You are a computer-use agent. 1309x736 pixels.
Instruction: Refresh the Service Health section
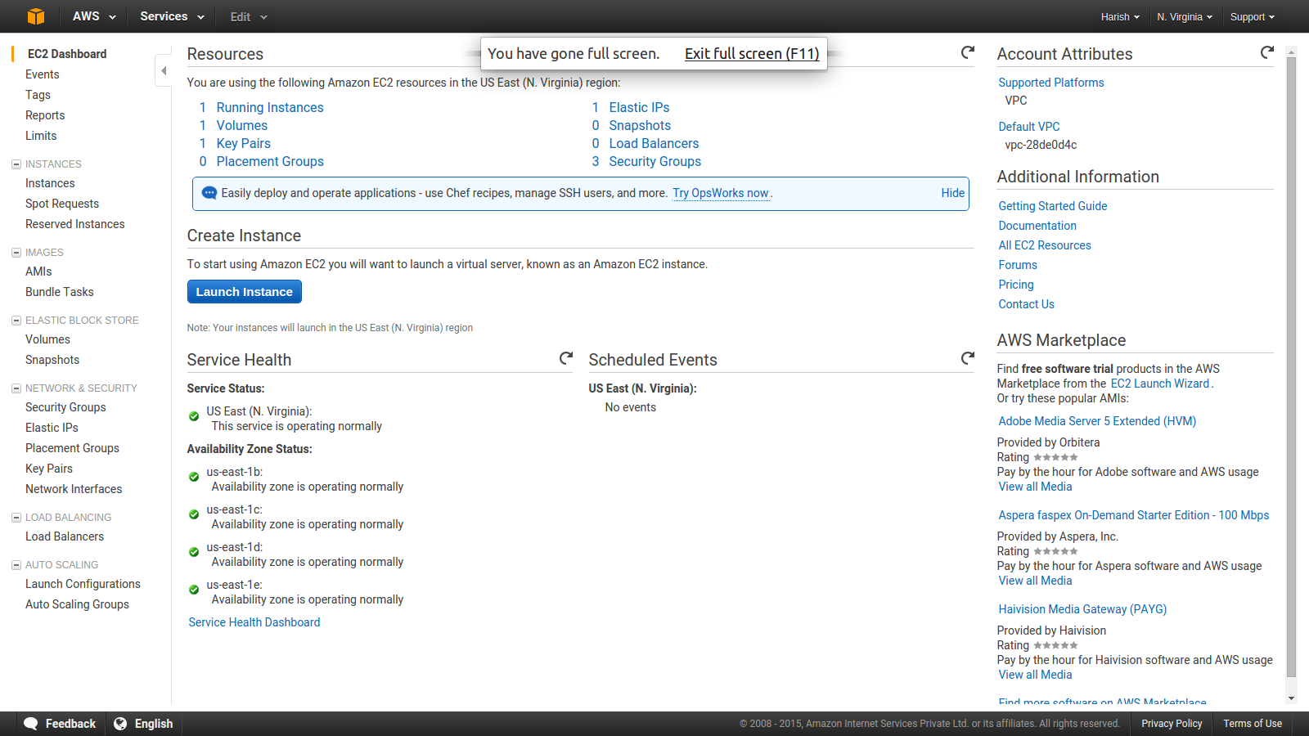566,358
